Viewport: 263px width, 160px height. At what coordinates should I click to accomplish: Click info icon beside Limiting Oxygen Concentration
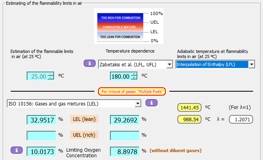pyautogui.click(x=16, y=150)
